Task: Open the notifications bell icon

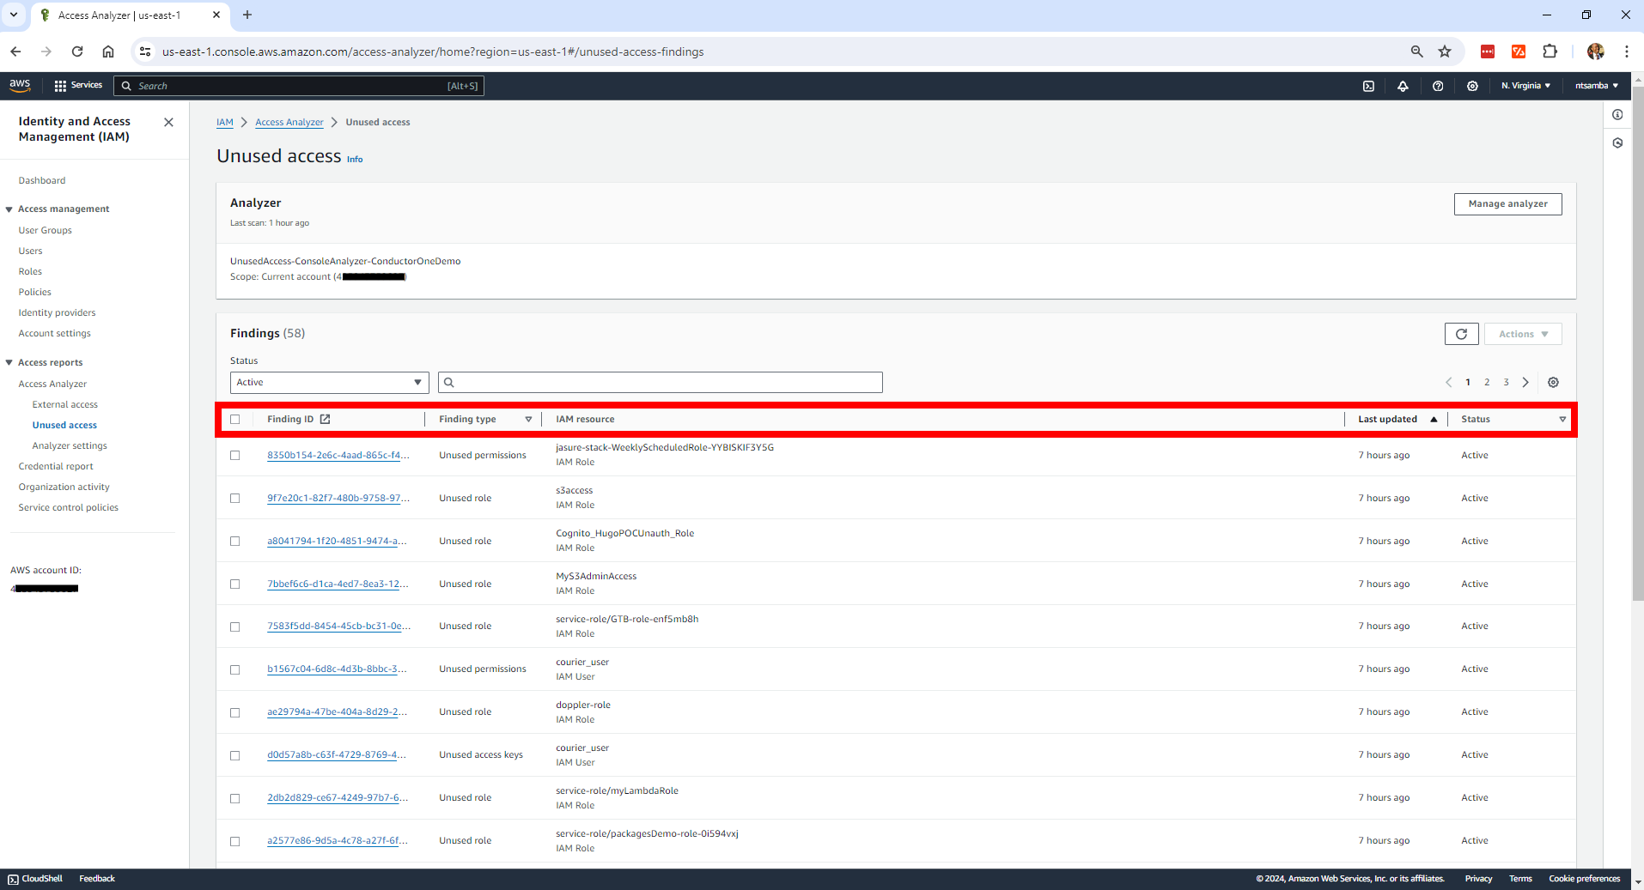Action: pyautogui.click(x=1403, y=86)
